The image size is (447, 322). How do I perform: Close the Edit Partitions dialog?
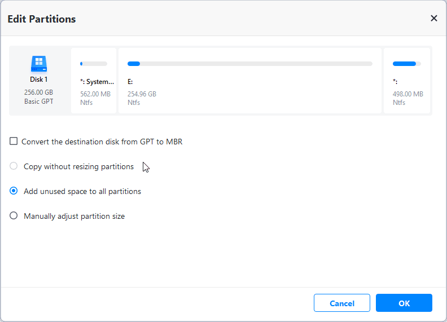point(433,19)
